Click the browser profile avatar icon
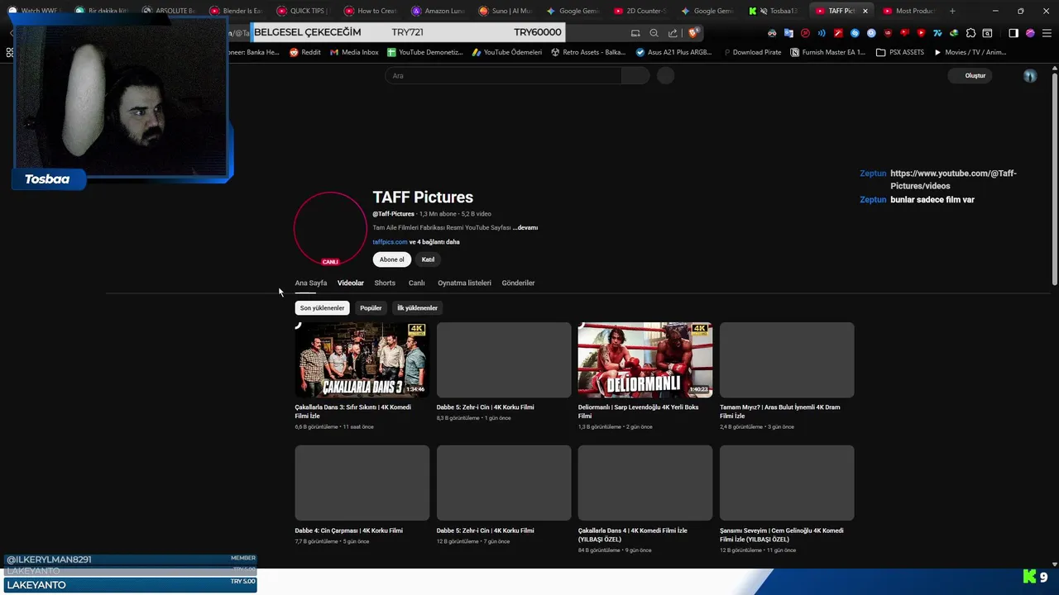This screenshot has height=595, width=1059. tap(1030, 33)
